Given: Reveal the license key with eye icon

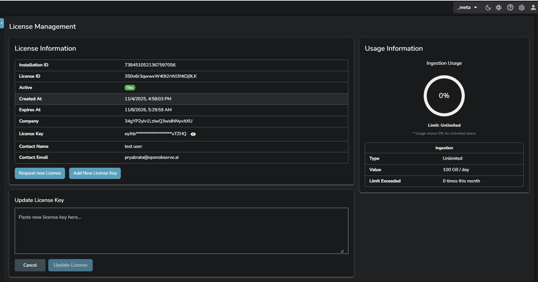Looking at the screenshot, I should coord(193,134).
